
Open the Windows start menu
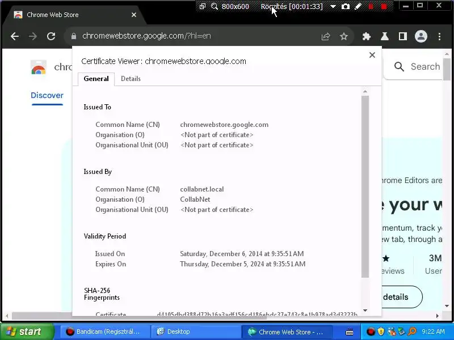point(27,331)
